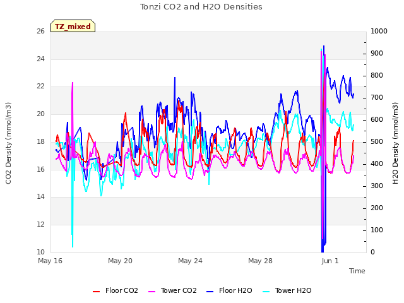Click the 24 value on CO2 axis

(x=40, y=59)
